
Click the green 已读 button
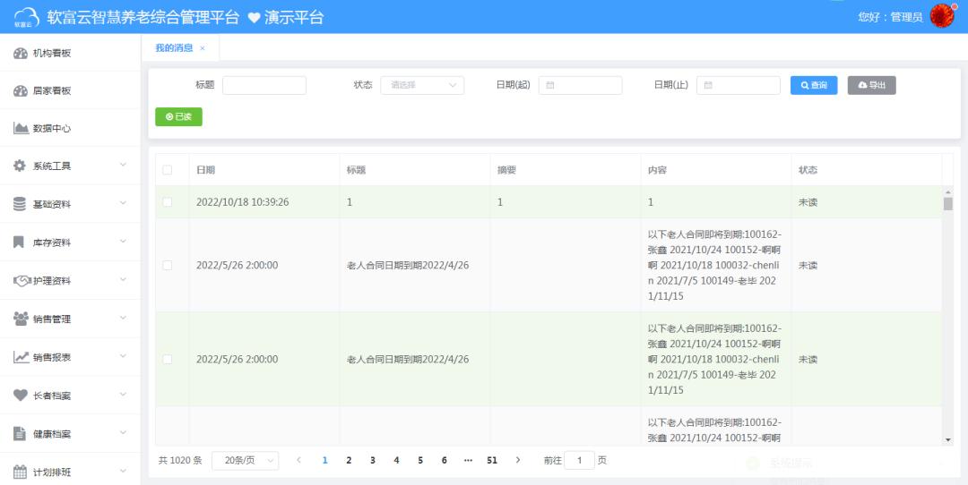coord(178,116)
